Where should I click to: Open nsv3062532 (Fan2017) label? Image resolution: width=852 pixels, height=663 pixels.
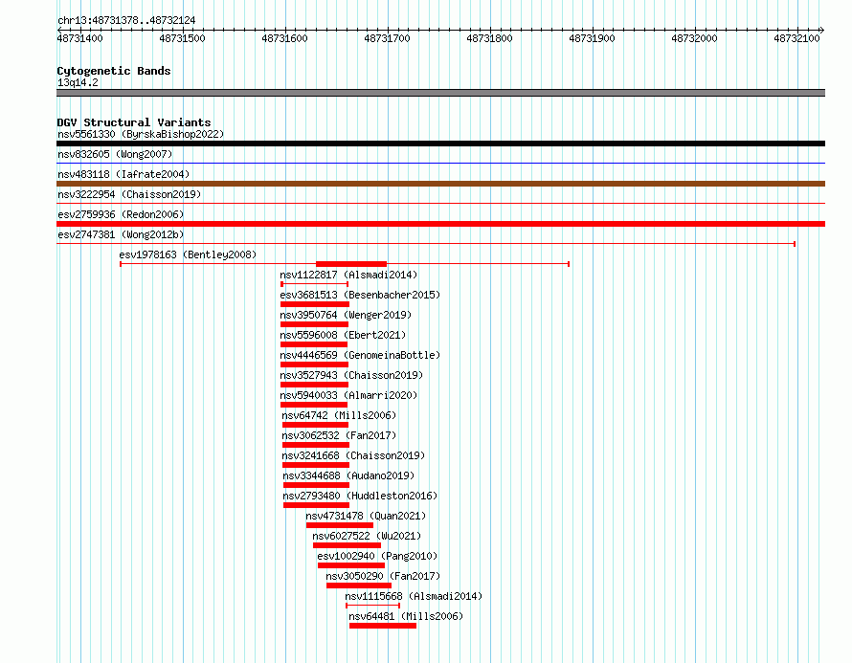point(339,435)
